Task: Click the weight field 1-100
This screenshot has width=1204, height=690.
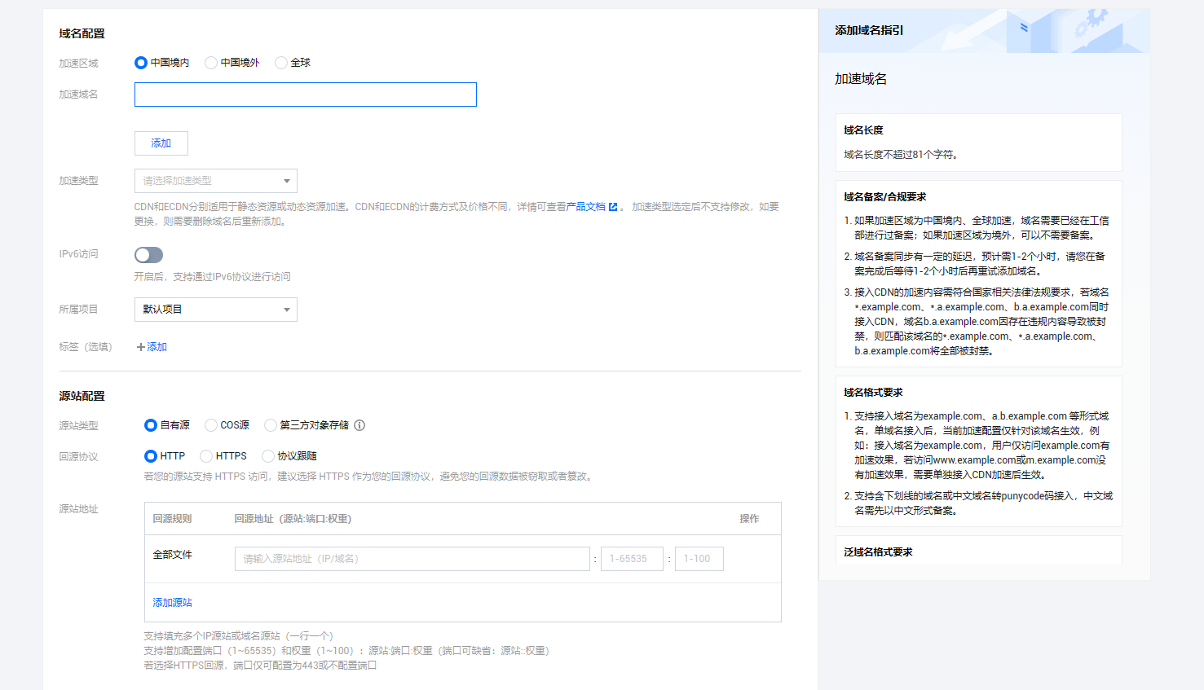Action: 699,559
